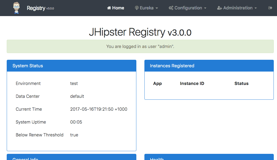The width and height of the screenshot is (277, 160).
Task: Click the Status column header
Action: 242,83
